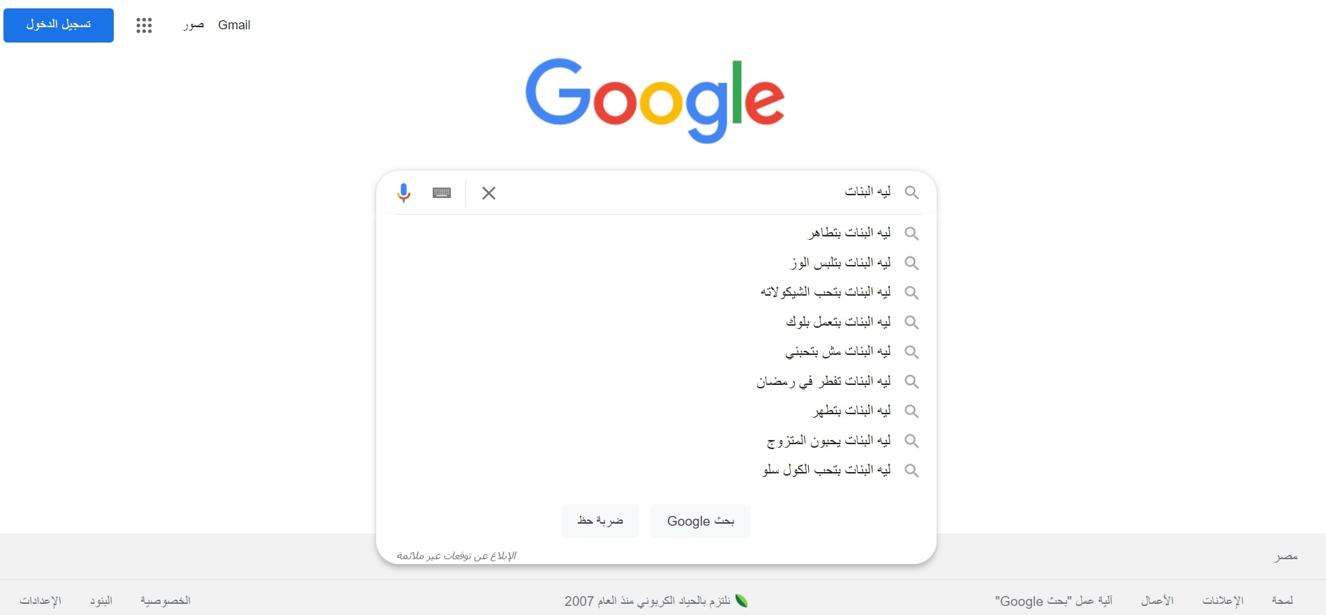Click the microphone voice search icon
The image size is (1326, 615).
(x=403, y=192)
